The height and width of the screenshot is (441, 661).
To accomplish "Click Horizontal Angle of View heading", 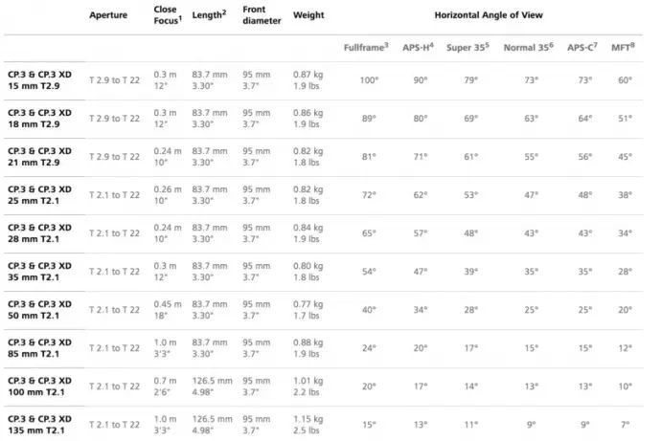I will [x=489, y=15].
